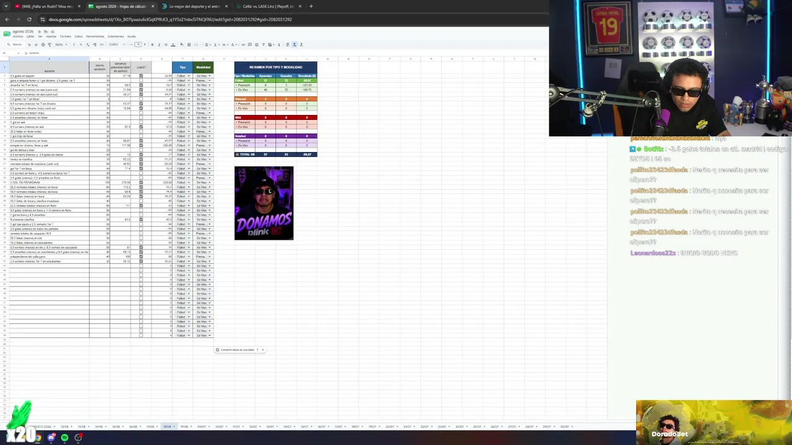792x445 pixels.
Task: Select the DONAMOS blink image in the sheet
Action: 264,203
